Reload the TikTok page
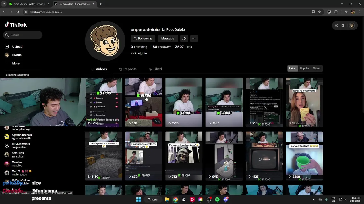This screenshot has height=204, width=364. (18, 12)
